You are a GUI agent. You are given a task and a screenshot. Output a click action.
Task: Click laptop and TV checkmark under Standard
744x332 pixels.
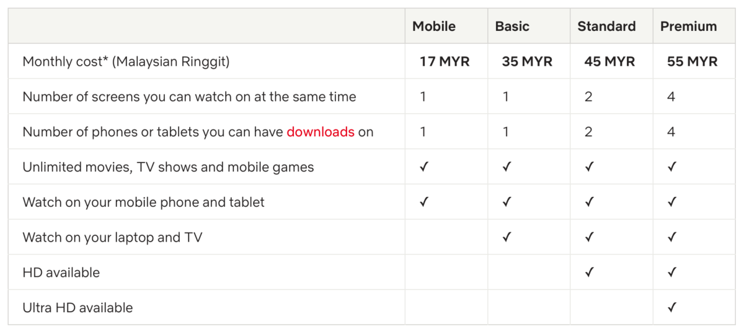coord(589,237)
